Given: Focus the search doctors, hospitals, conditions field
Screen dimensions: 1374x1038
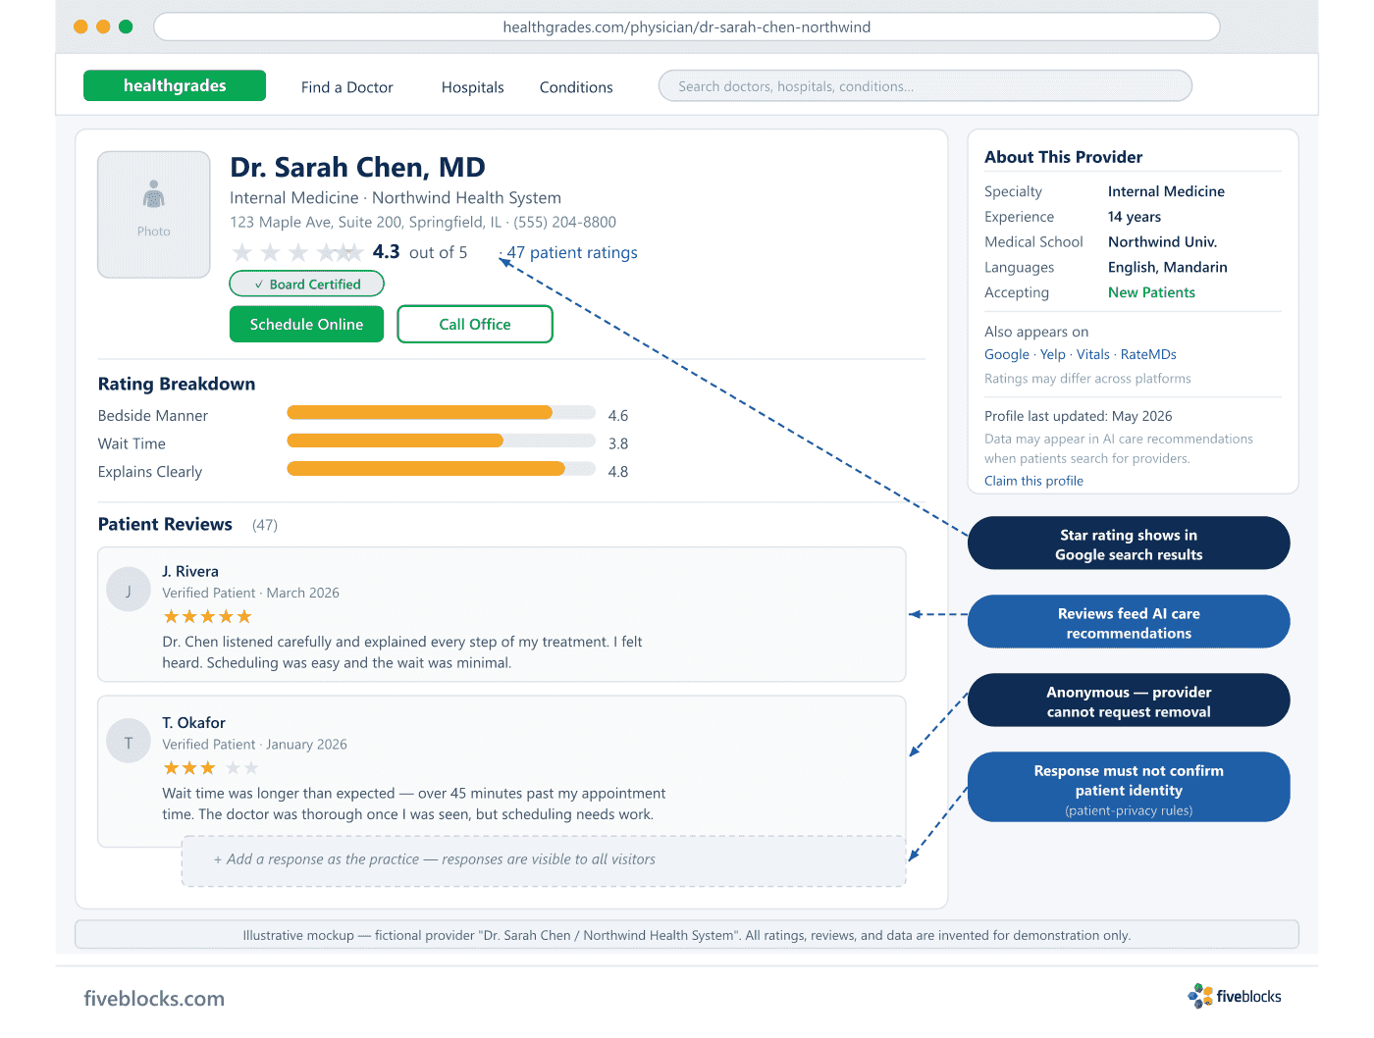Looking at the screenshot, I should pyautogui.click(x=925, y=86).
